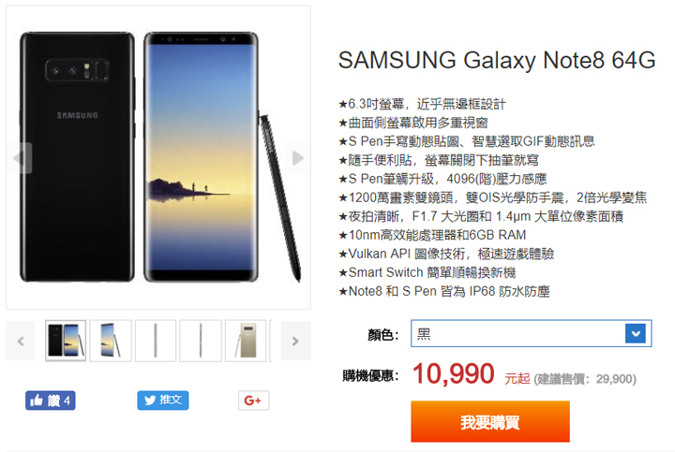Click the red 10,990 price text
675x452 pixels.
(454, 373)
